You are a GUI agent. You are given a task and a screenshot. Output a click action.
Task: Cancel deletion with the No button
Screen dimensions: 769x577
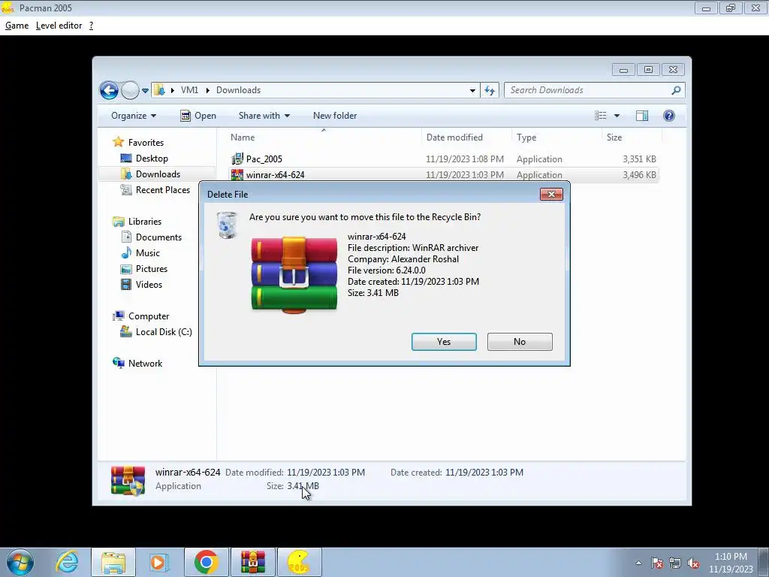(520, 342)
